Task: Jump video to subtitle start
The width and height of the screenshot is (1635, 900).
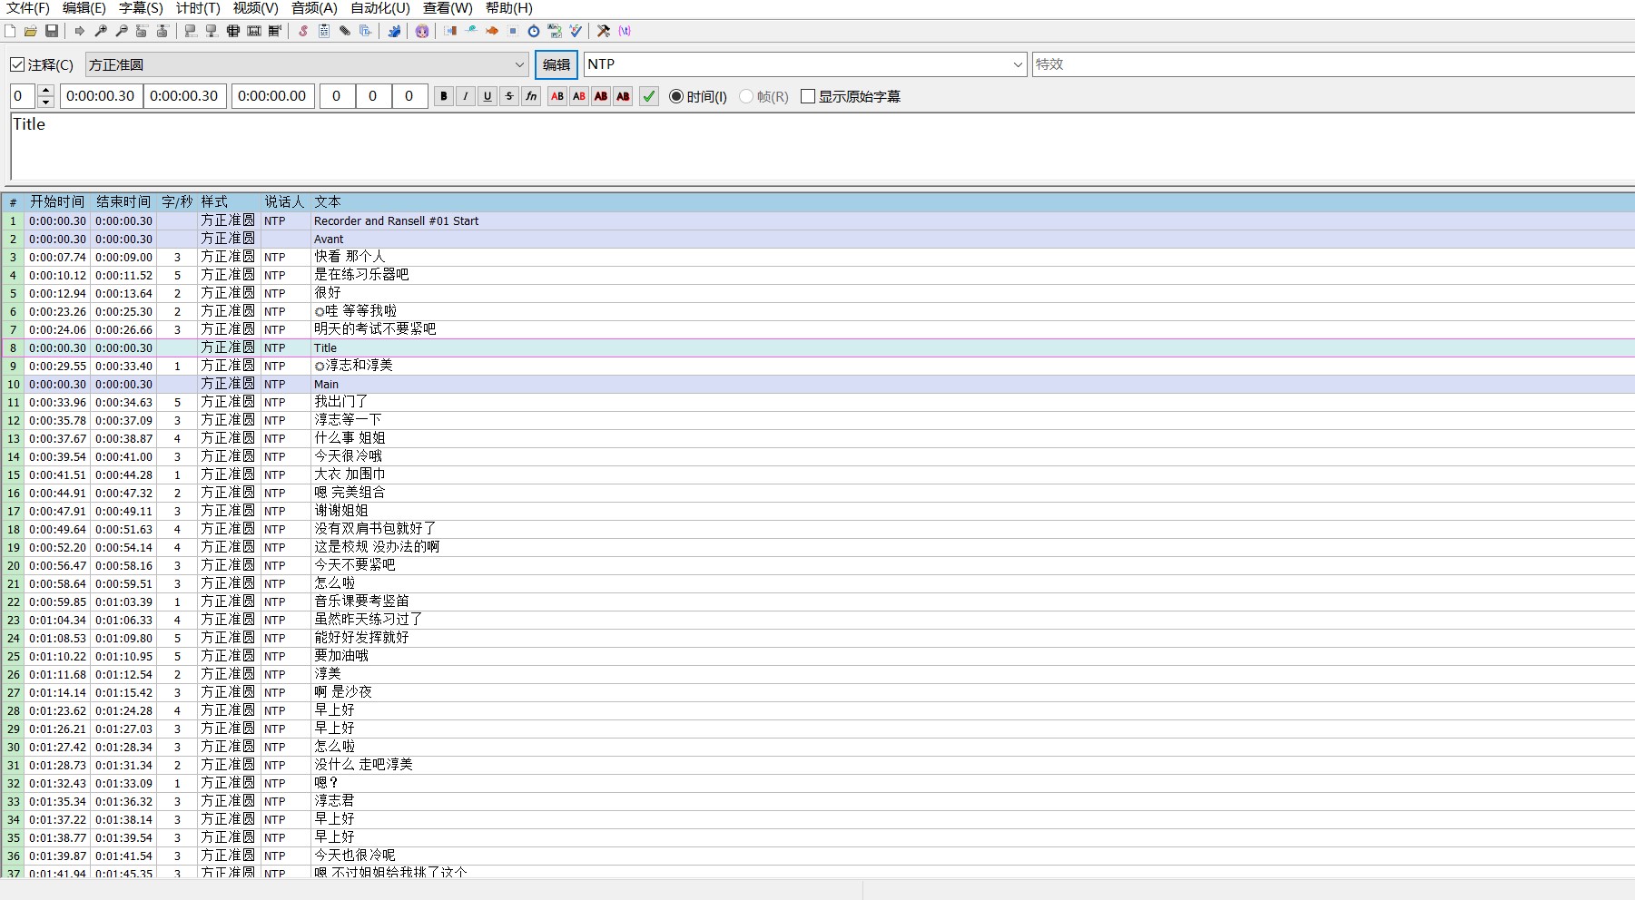Action: (x=142, y=31)
